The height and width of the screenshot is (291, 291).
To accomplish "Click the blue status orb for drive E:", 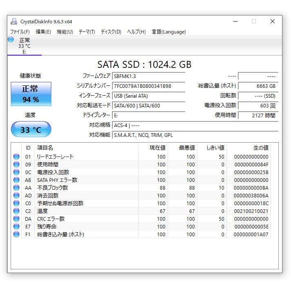I will click(11, 39).
